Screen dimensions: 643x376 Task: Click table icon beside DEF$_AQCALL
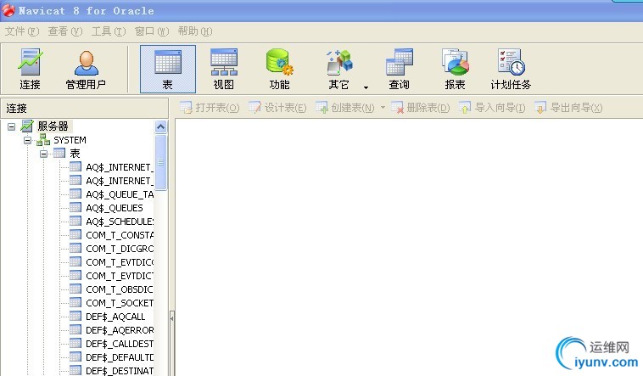75,316
